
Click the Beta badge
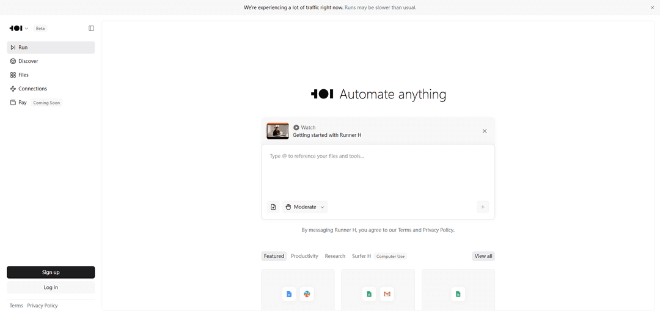(40, 29)
